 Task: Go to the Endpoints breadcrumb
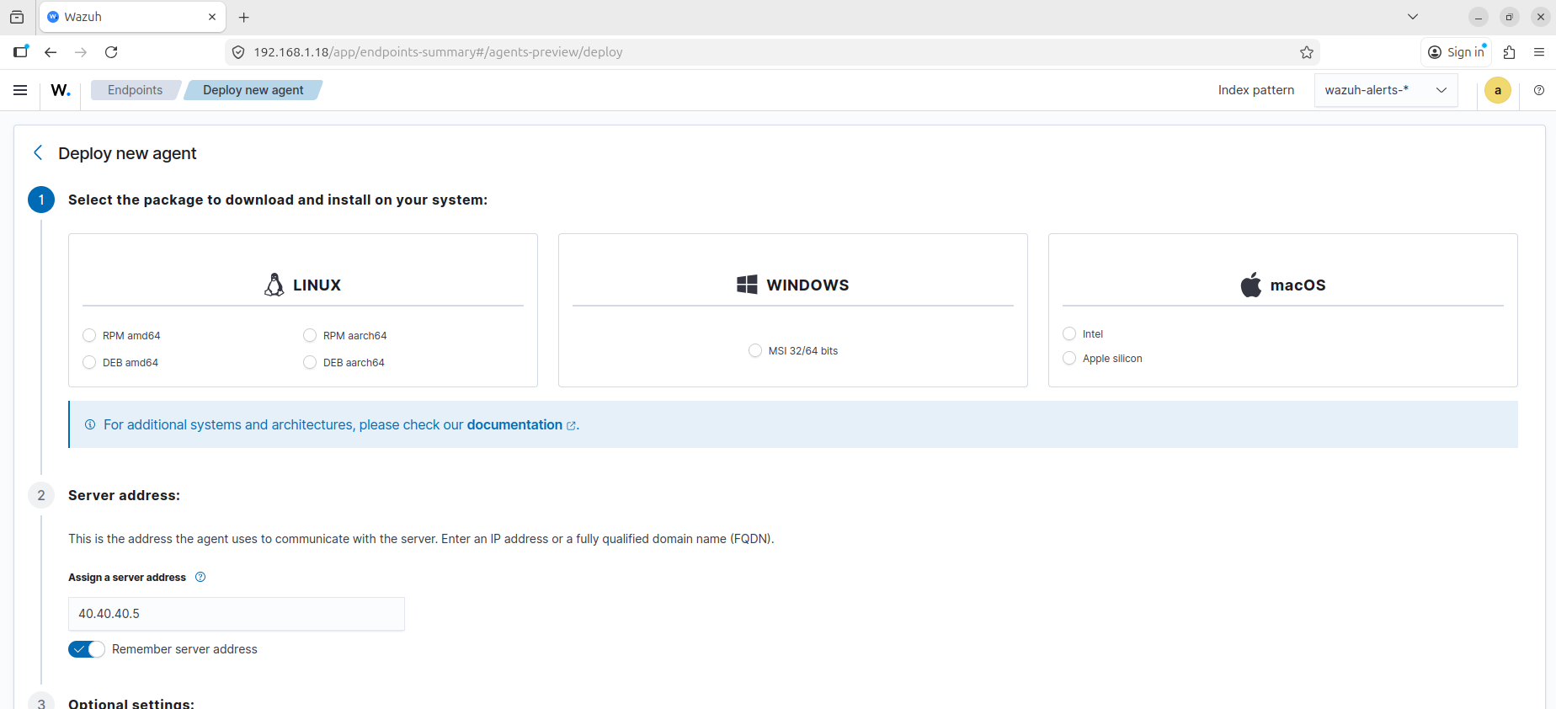(135, 90)
